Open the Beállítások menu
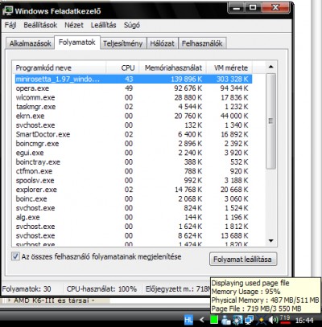 point(40,25)
